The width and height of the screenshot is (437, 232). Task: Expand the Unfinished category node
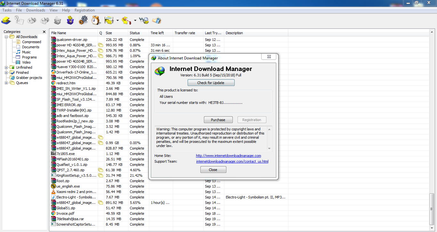(x=6, y=67)
